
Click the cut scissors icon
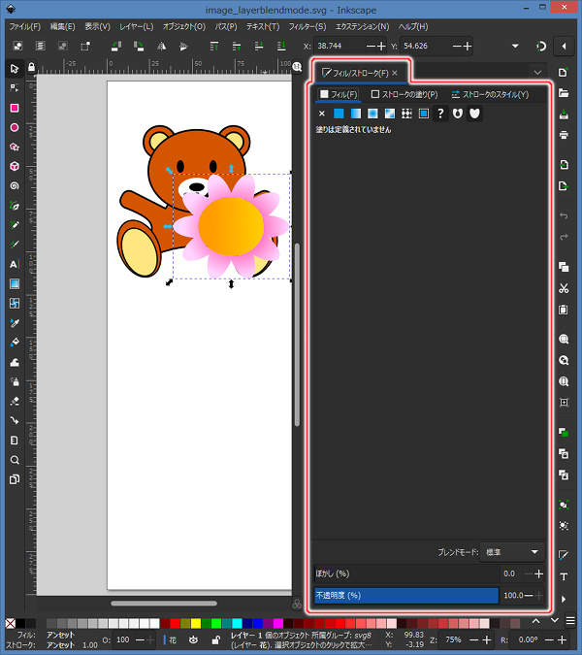tap(564, 288)
